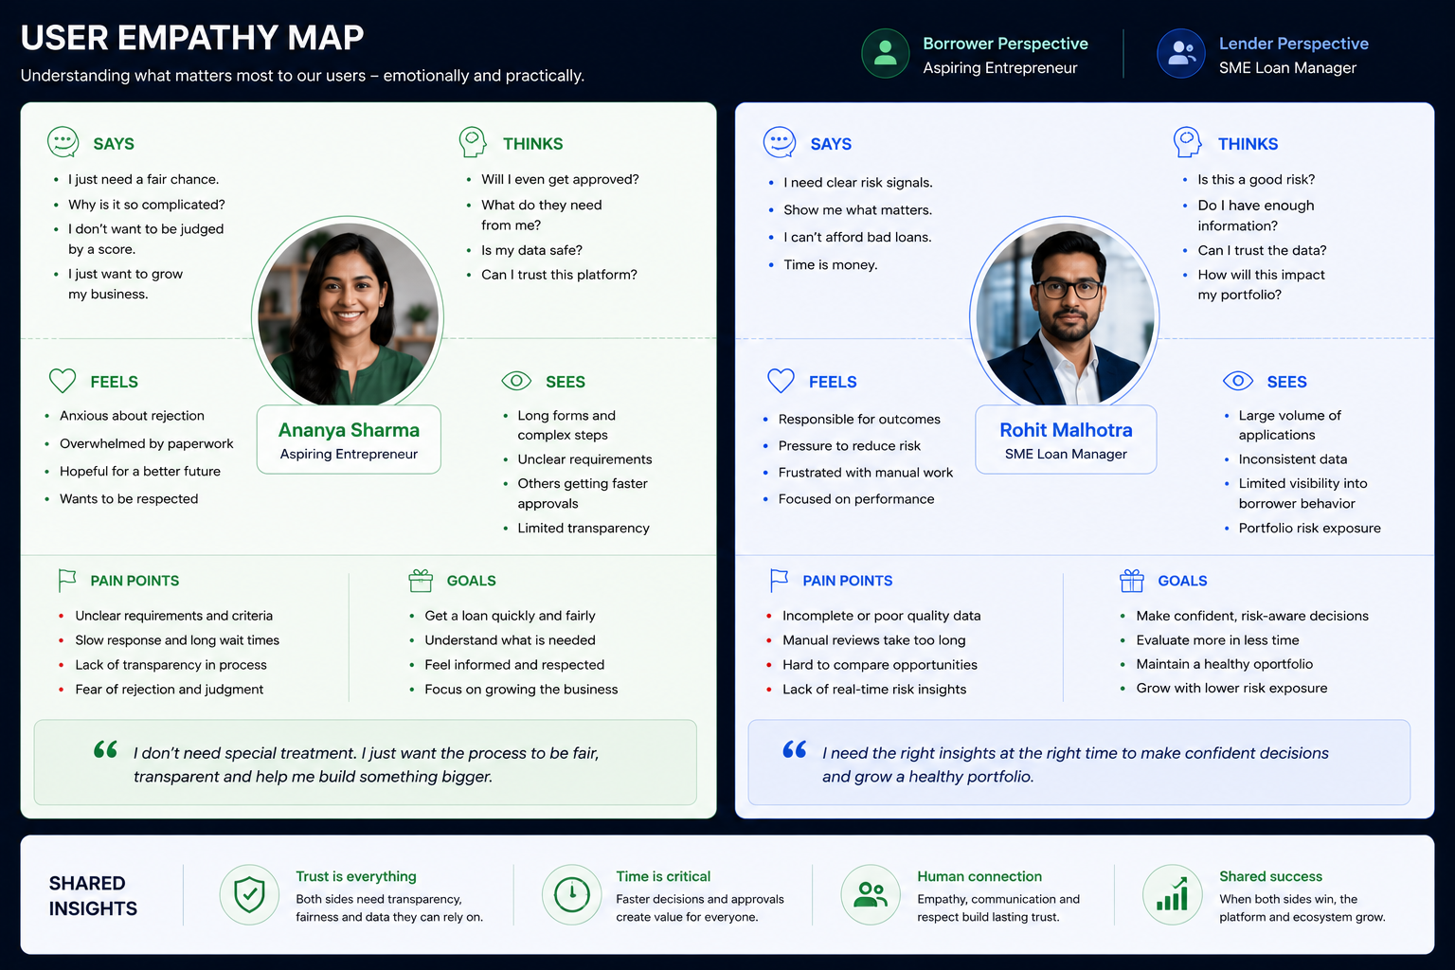Click the borrower FEELS heart icon
This screenshot has width=1455, height=970.
pyautogui.click(x=63, y=381)
